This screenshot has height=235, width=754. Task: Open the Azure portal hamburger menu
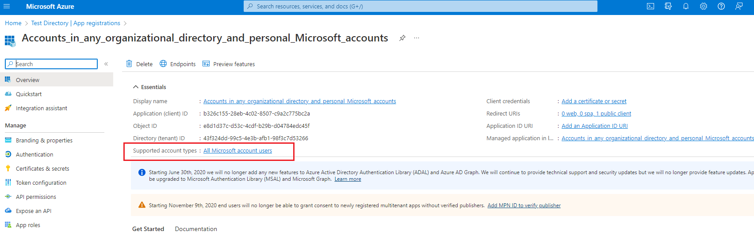[7, 6]
